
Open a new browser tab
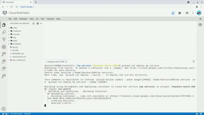[36, 2]
